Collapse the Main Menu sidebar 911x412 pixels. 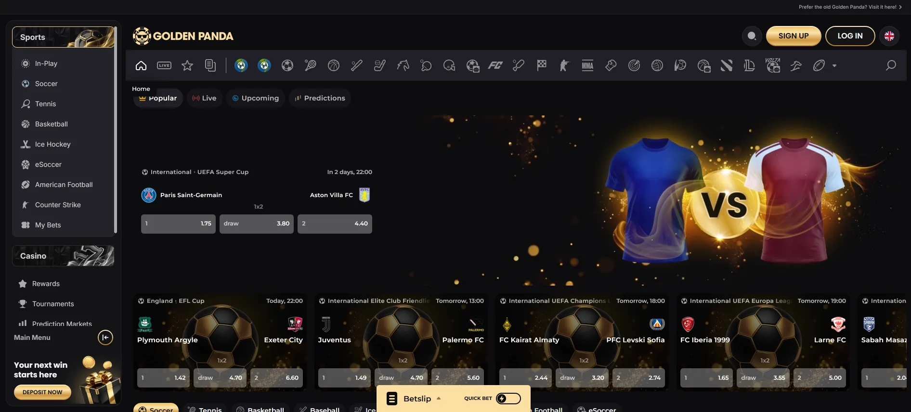click(x=105, y=337)
